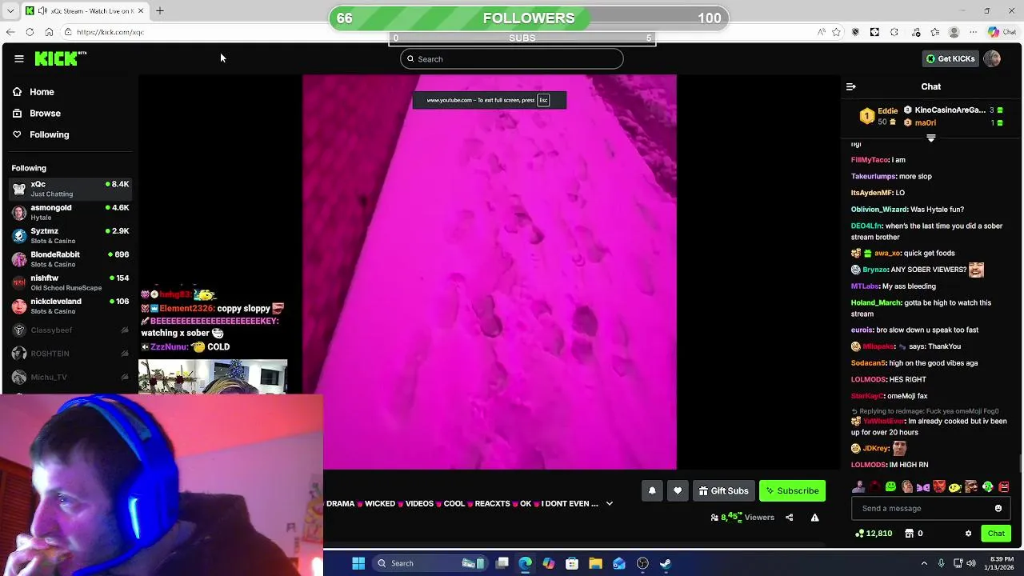Toggle stream notifications with the bell icon
This screenshot has width=1024, height=576.
(652, 490)
